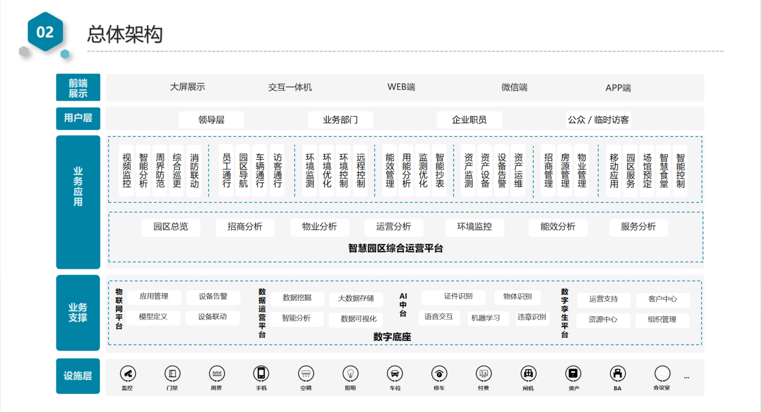762x412 pixels.
Task: Select the 资产 asset icon
Action: (573, 373)
